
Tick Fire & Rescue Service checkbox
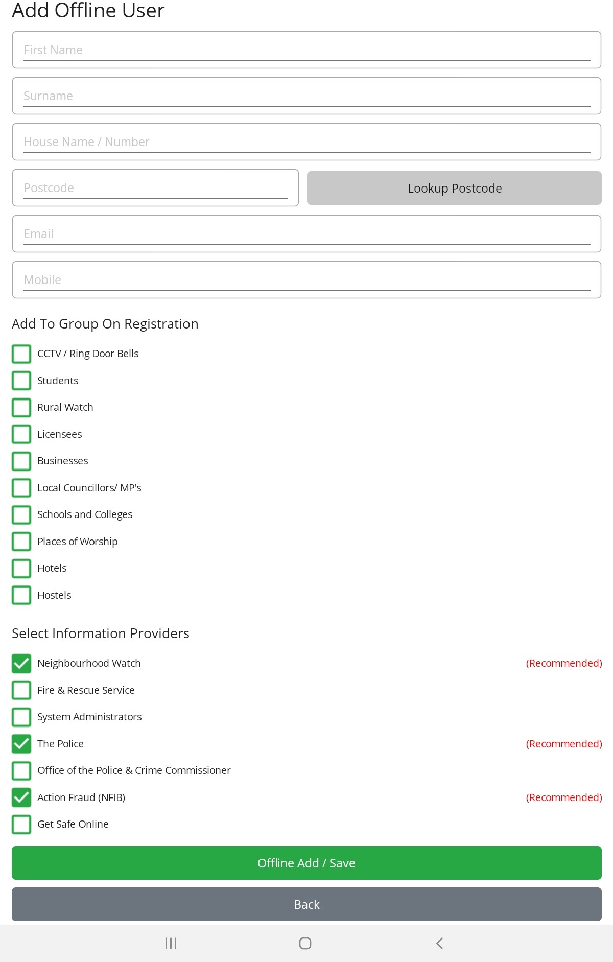pos(21,690)
